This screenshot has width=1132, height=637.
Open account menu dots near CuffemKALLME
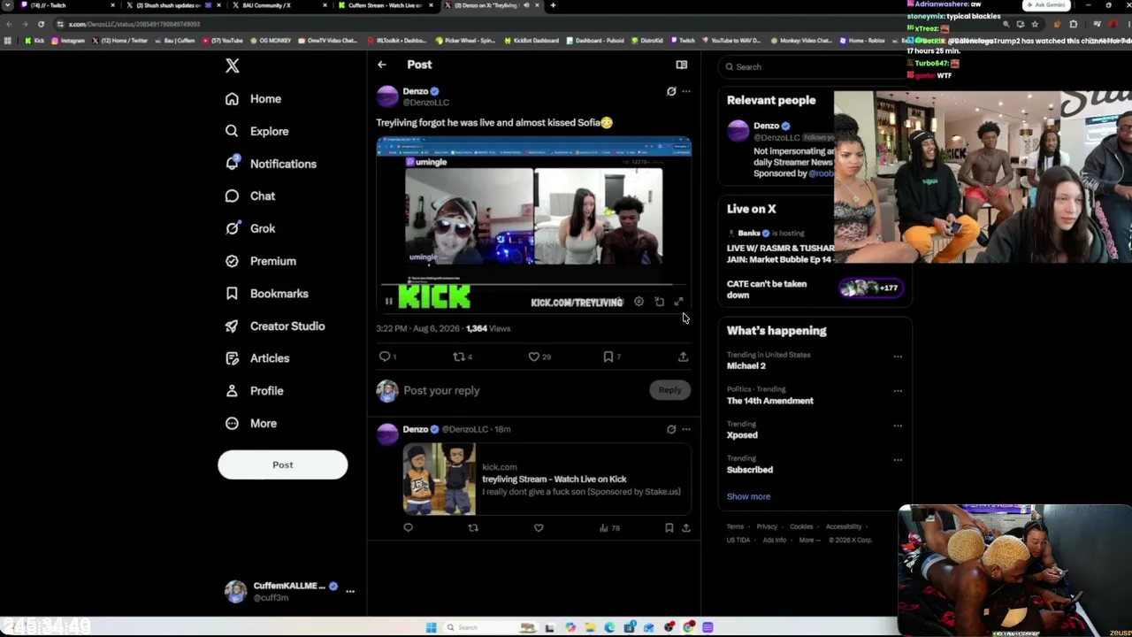[350, 591]
